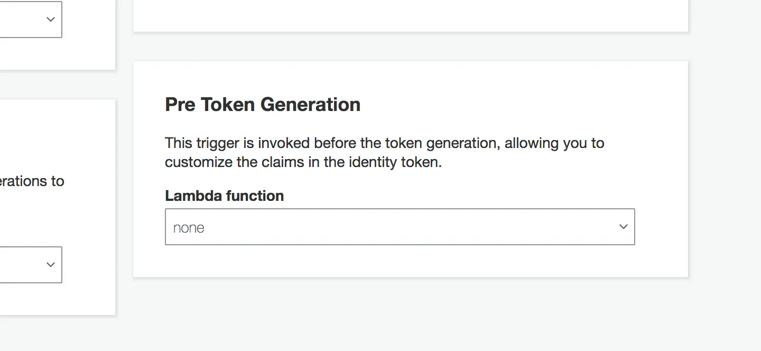The image size is (761, 351).
Task: Click the truncated "erations to" text
Action: 32,181
